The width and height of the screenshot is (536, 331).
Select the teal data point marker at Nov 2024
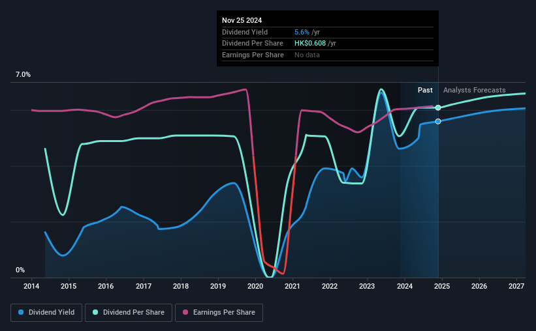tap(438, 108)
